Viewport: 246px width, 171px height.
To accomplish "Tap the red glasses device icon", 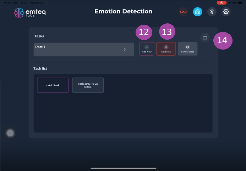I will pyautogui.click(x=183, y=12).
